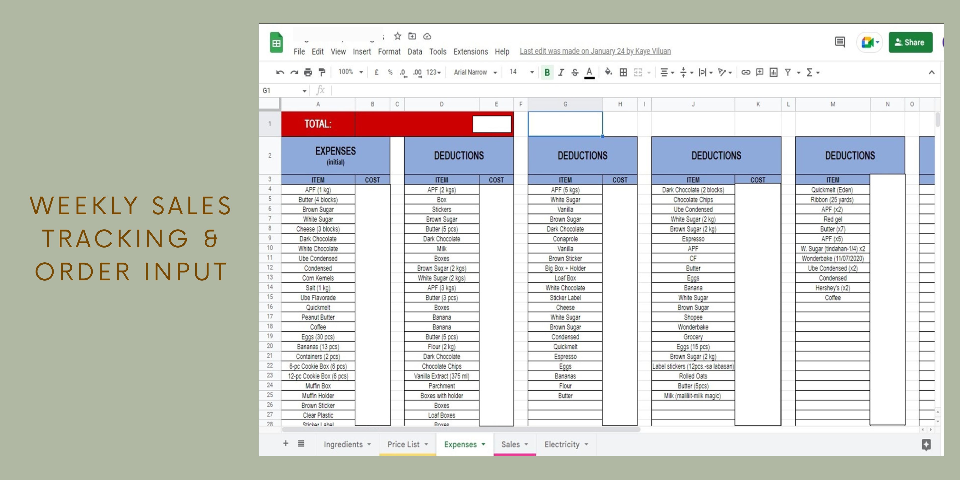The image size is (960, 480).
Task: Toggle italic formatting
Action: [x=561, y=72]
